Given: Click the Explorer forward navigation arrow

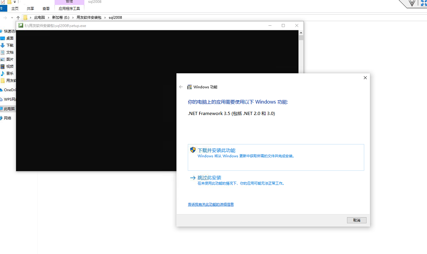Looking at the screenshot, I should [x=5, y=17].
